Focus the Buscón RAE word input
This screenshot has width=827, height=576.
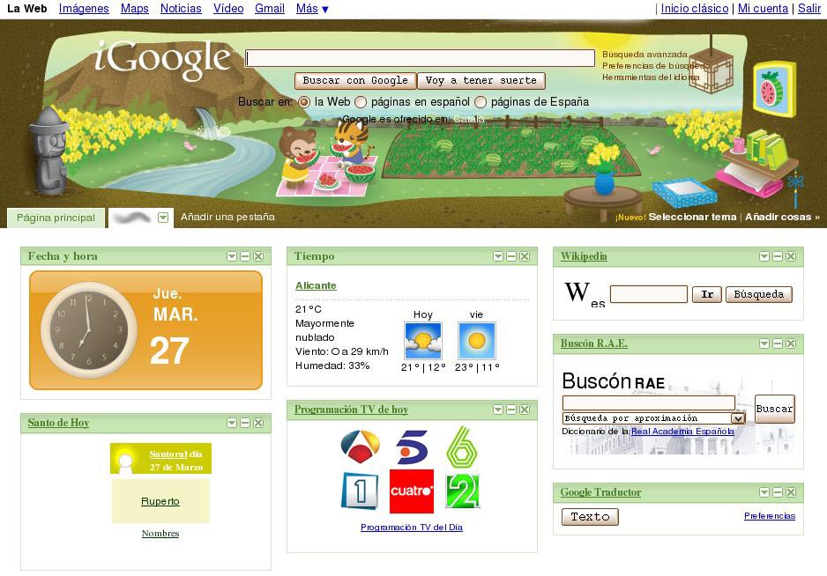(649, 403)
